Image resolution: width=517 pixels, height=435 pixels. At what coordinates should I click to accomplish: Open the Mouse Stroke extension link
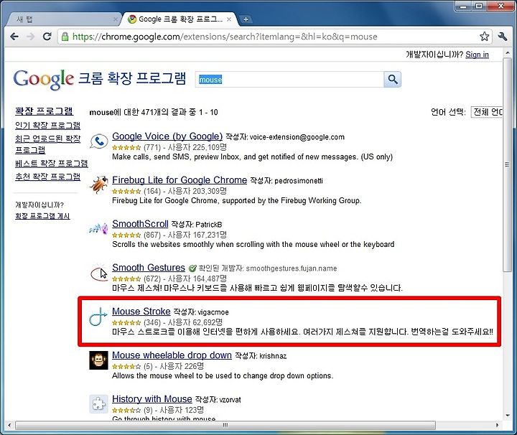[x=141, y=312]
